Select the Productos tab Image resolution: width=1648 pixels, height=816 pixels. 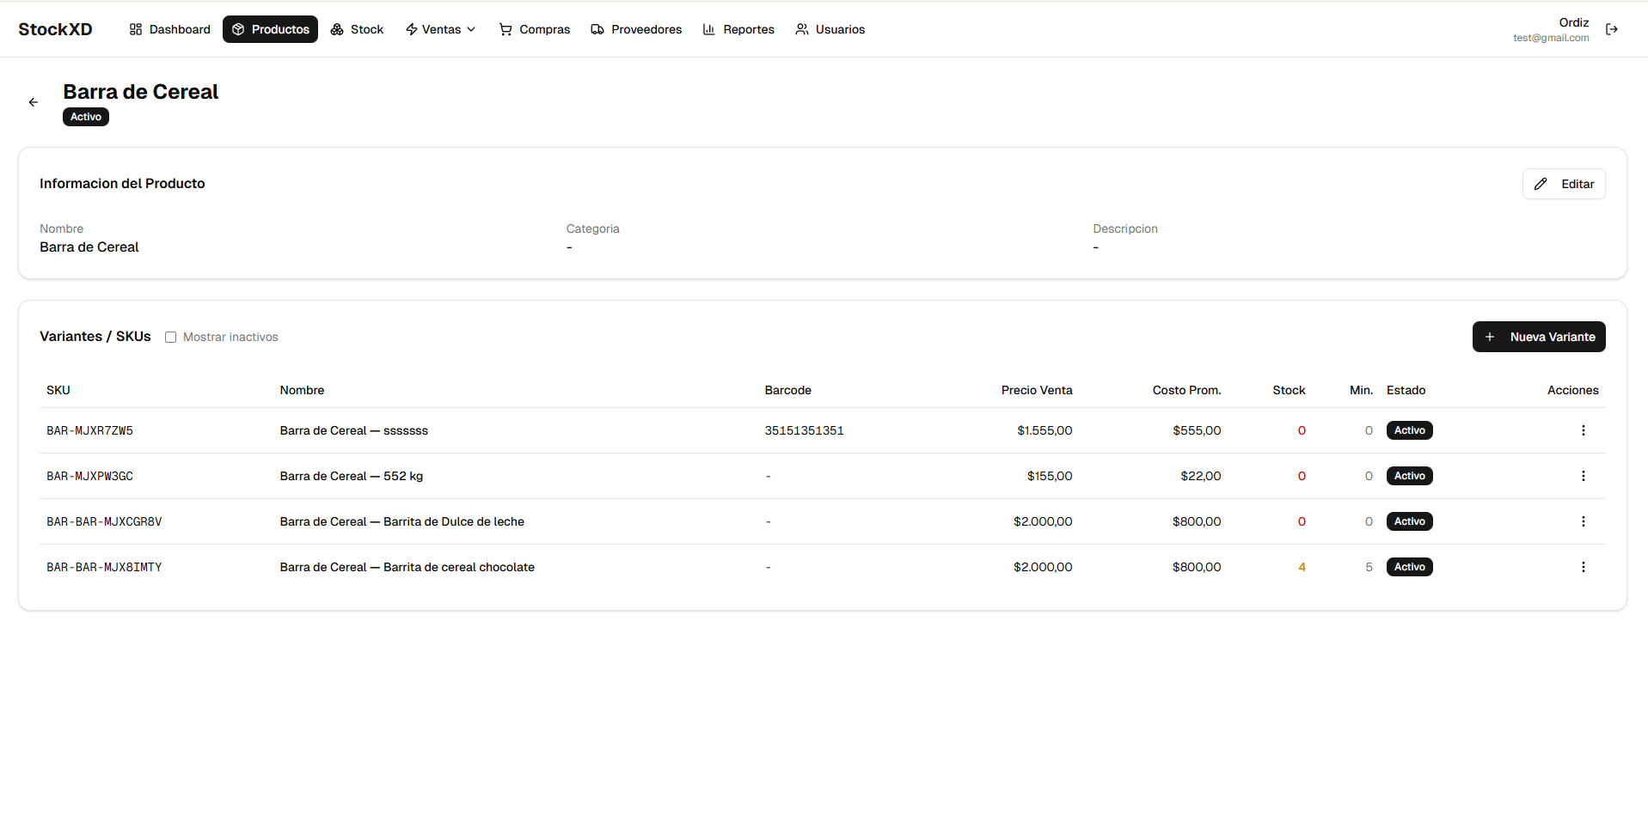click(x=270, y=29)
